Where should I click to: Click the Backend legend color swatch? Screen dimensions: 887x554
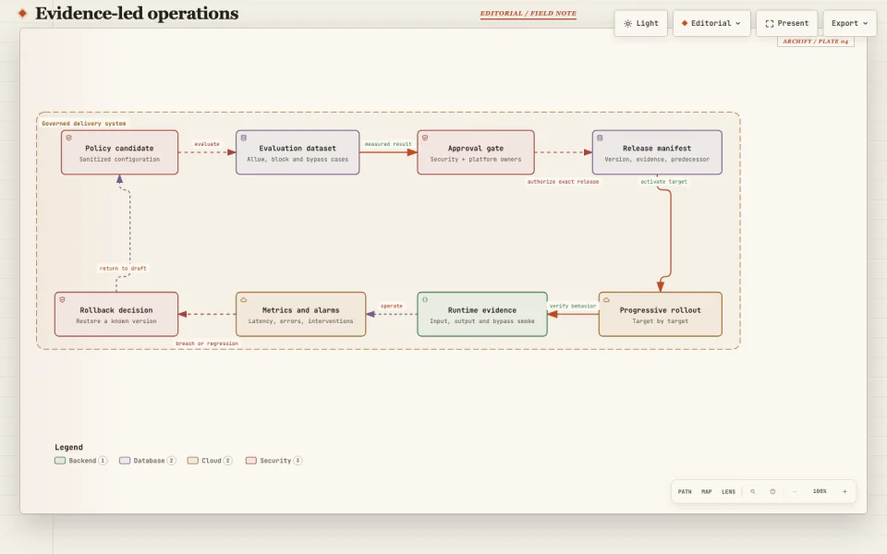pos(60,461)
